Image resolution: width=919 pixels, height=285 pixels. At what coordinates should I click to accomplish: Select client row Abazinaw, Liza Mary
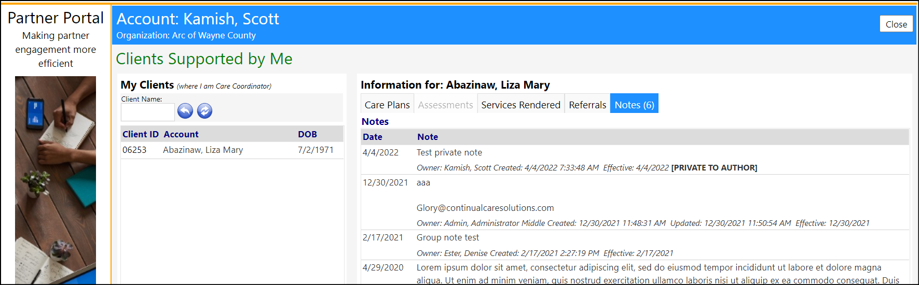click(x=232, y=150)
